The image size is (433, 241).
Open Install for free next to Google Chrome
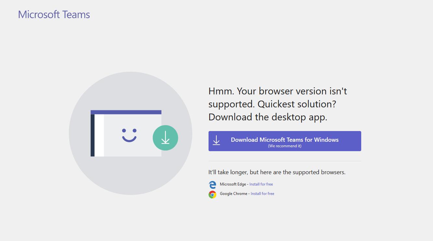[x=262, y=193]
